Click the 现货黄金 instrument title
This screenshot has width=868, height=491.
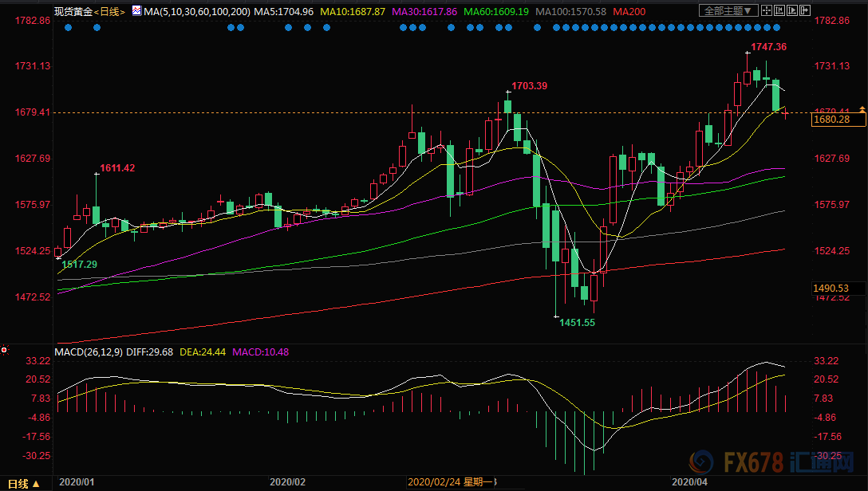click(73, 12)
